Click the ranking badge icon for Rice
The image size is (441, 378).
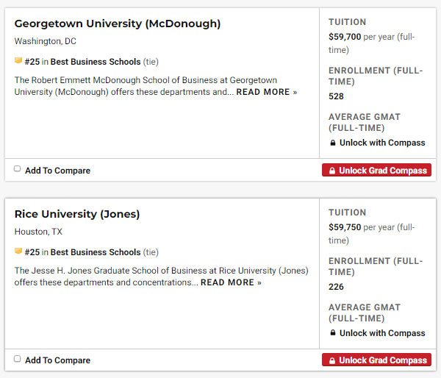point(18,252)
